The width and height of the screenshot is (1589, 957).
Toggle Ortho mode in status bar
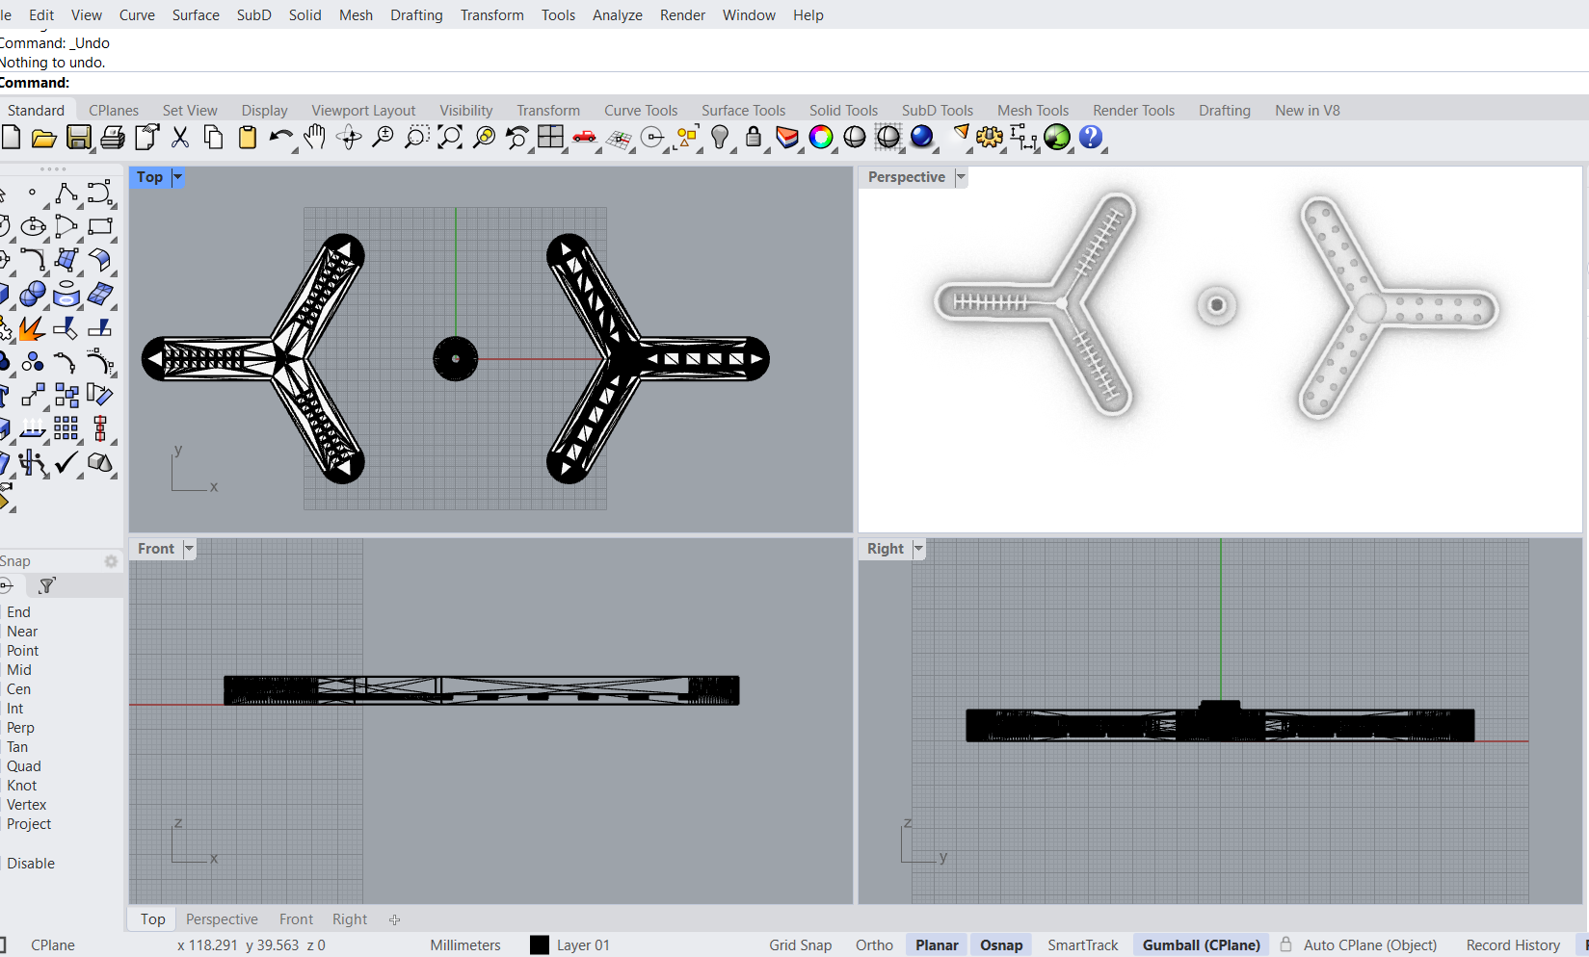874,945
